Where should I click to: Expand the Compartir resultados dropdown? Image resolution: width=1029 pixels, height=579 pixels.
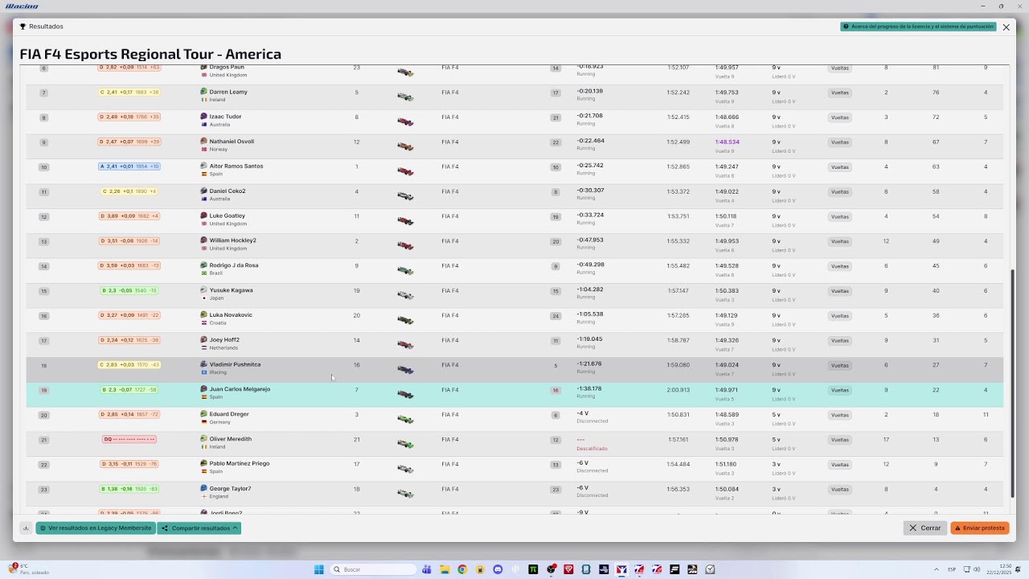tap(199, 528)
